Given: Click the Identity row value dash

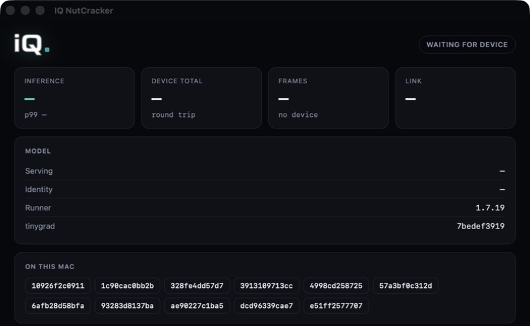Looking at the screenshot, I should (x=502, y=189).
